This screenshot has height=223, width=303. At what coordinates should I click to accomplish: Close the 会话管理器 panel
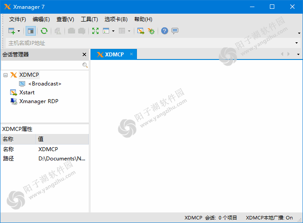pos(84,55)
